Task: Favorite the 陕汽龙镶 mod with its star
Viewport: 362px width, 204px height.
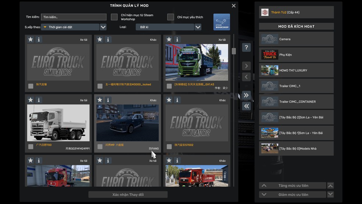Action: coord(31,39)
